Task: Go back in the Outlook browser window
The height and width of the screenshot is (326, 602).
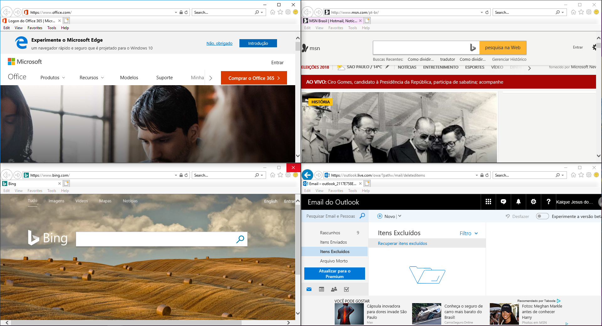Action: pyautogui.click(x=307, y=175)
